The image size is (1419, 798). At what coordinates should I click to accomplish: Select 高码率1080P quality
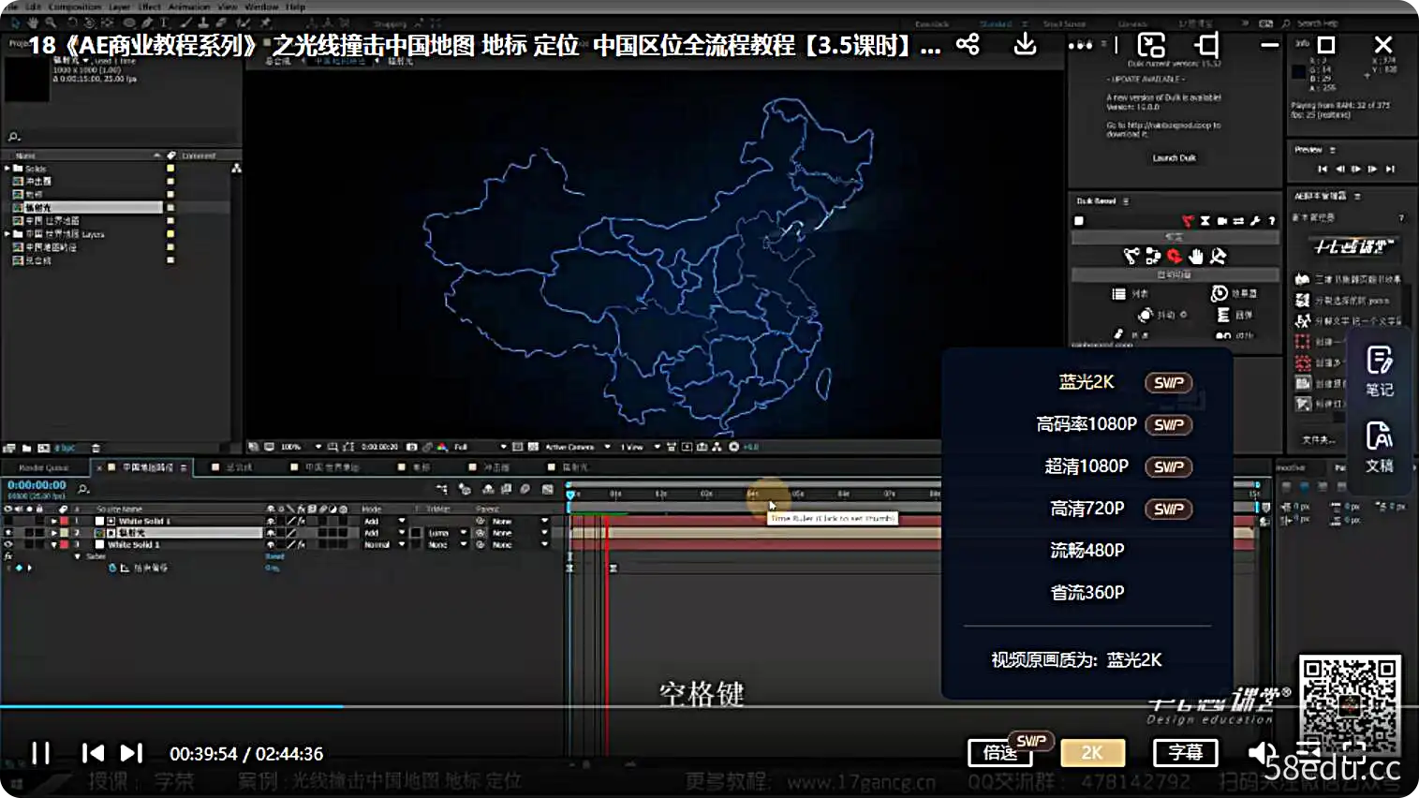[x=1086, y=424]
